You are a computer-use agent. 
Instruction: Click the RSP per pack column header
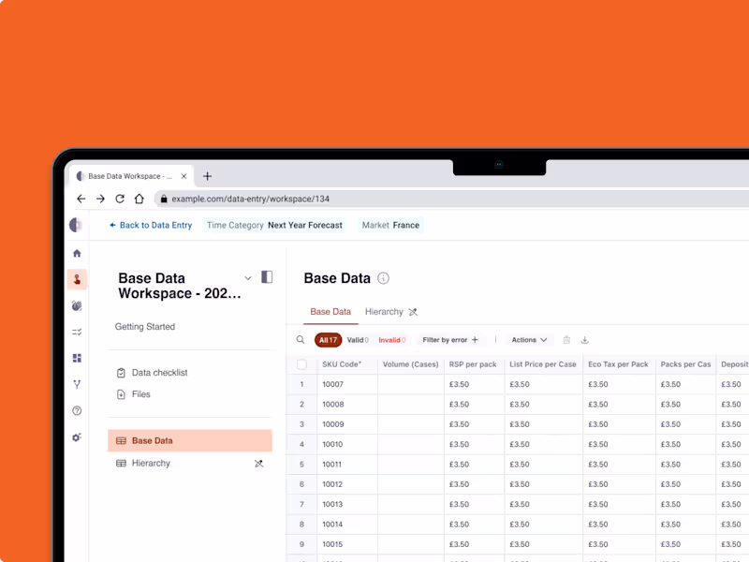tap(473, 364)
